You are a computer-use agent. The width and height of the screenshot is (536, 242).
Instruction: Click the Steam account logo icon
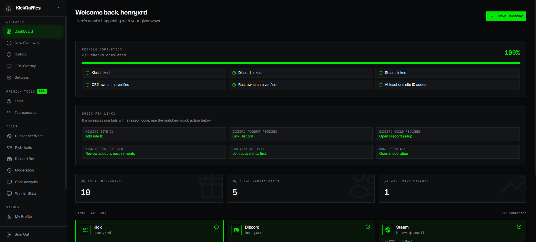click(388, 230)
